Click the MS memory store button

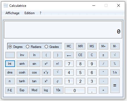92,46
